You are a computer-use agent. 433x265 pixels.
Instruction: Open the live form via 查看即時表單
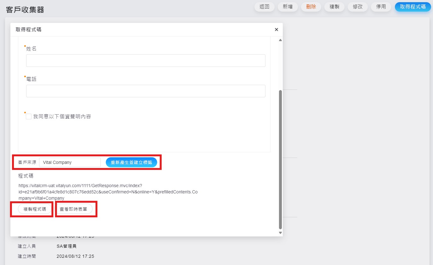(x=73, y=209)
